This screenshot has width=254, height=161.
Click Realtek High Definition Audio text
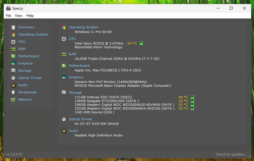coord(98,135)
